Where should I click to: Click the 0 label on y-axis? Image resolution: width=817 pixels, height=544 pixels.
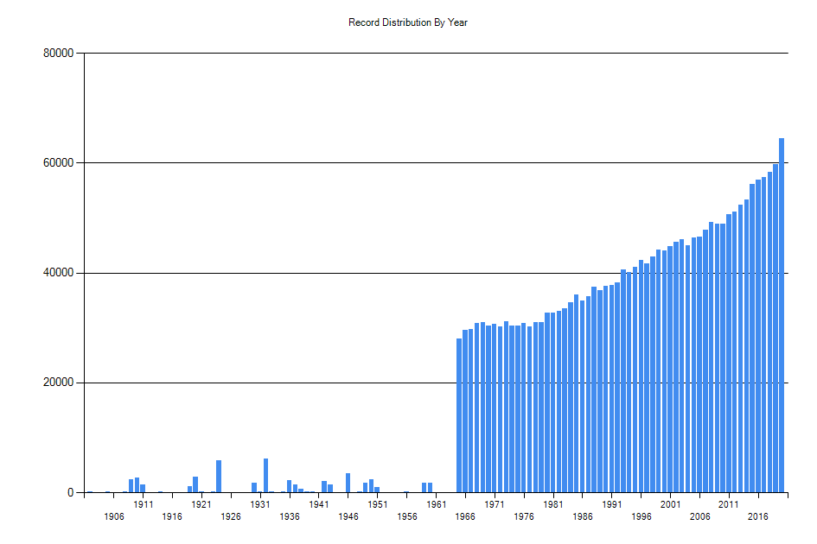tap(73, 493)
